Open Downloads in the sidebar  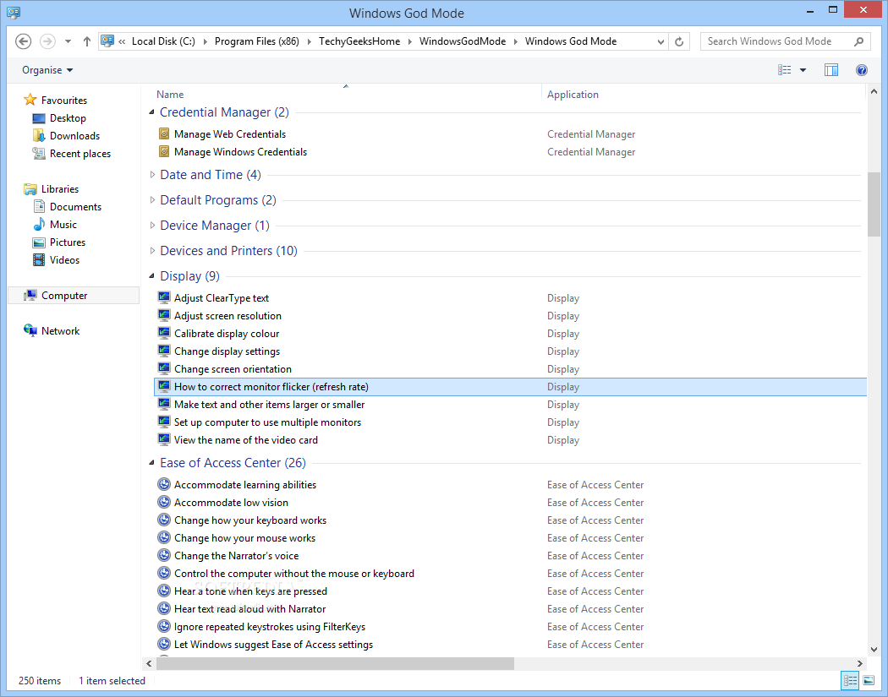[74, 136]
